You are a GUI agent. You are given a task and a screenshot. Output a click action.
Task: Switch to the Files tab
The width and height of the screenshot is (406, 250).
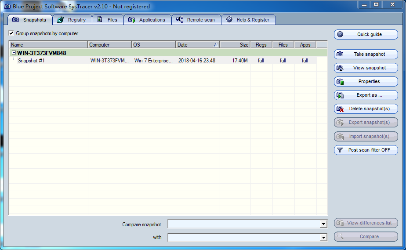(x=108, y=20)
